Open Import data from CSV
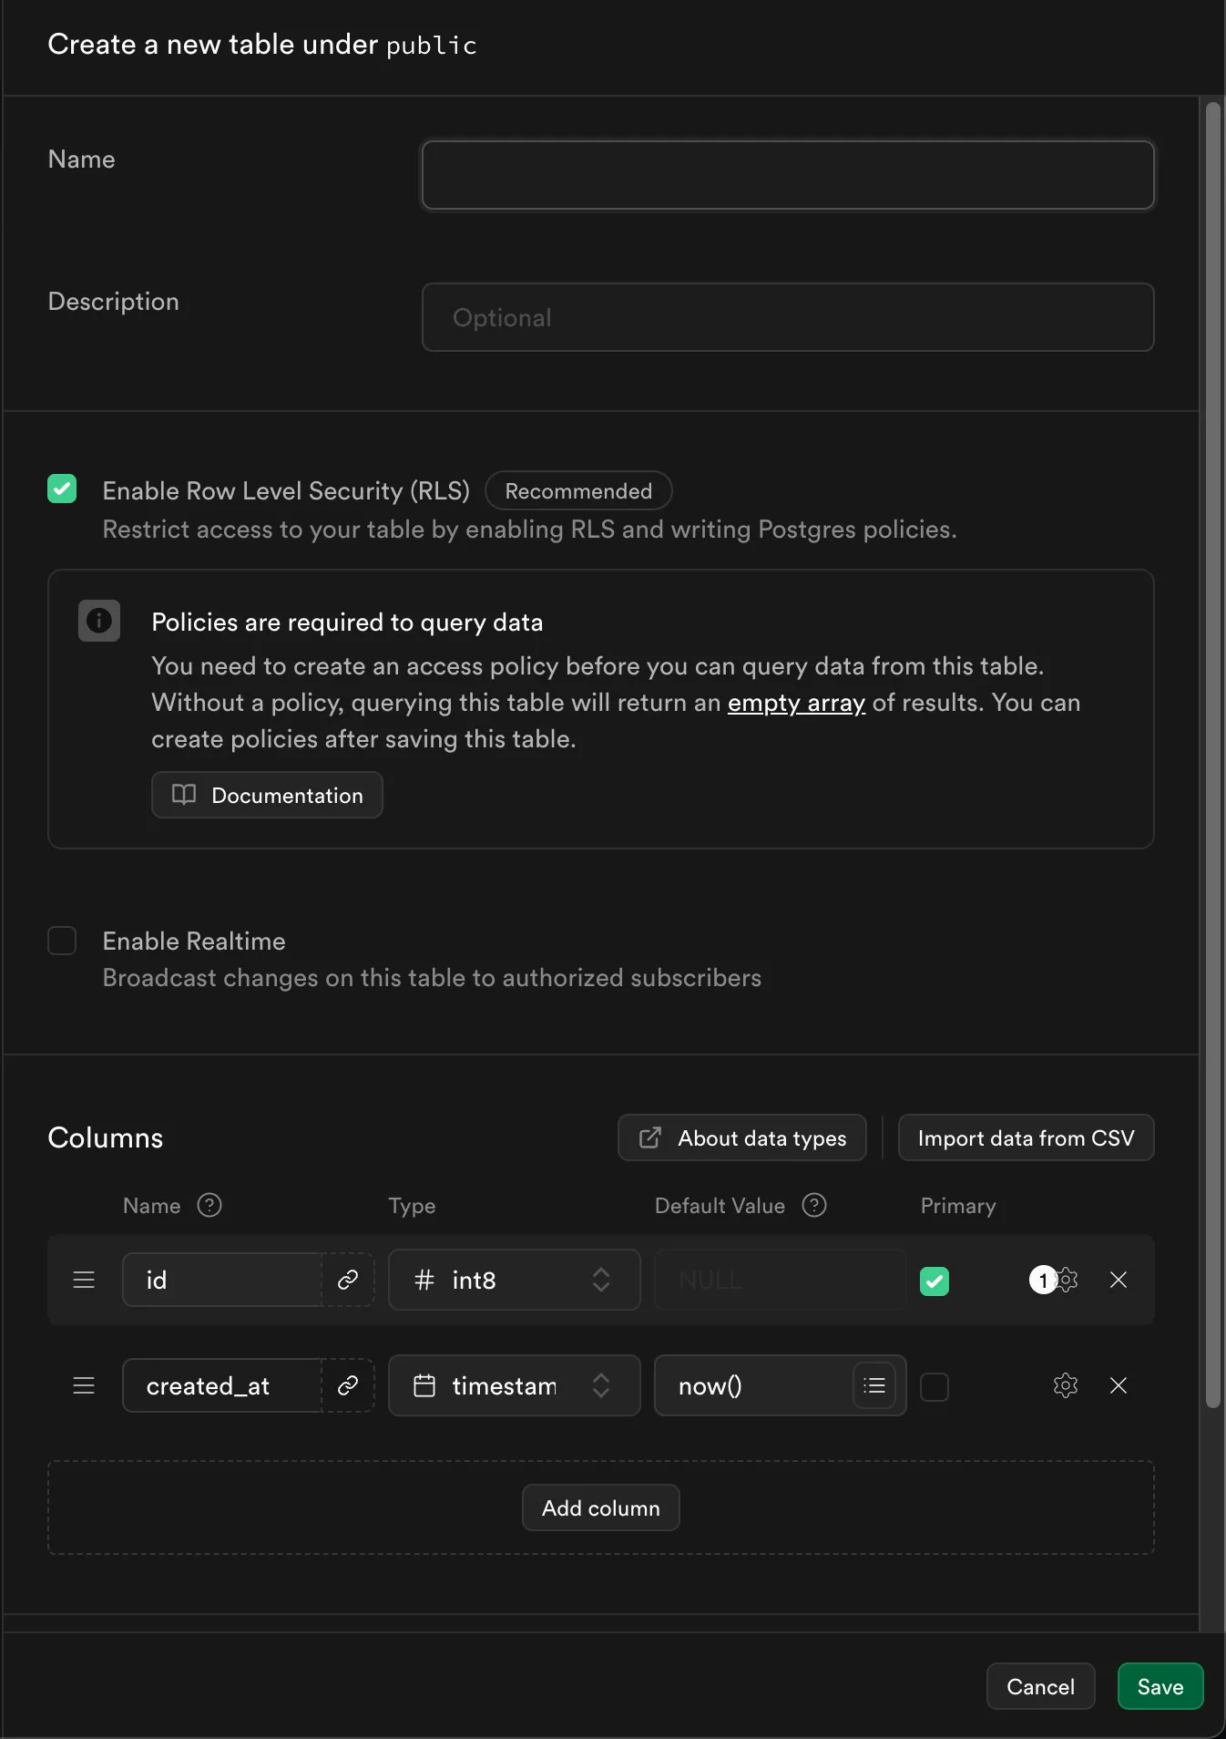 (1026, 1137)
